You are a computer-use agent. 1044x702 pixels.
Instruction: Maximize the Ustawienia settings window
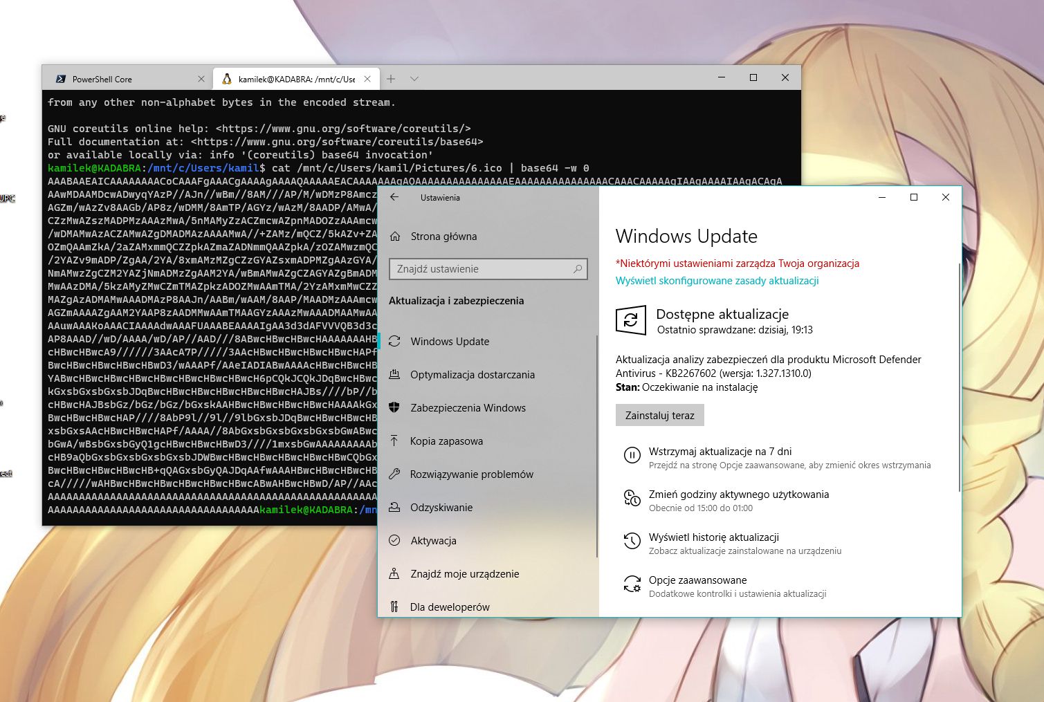[914, 197]
